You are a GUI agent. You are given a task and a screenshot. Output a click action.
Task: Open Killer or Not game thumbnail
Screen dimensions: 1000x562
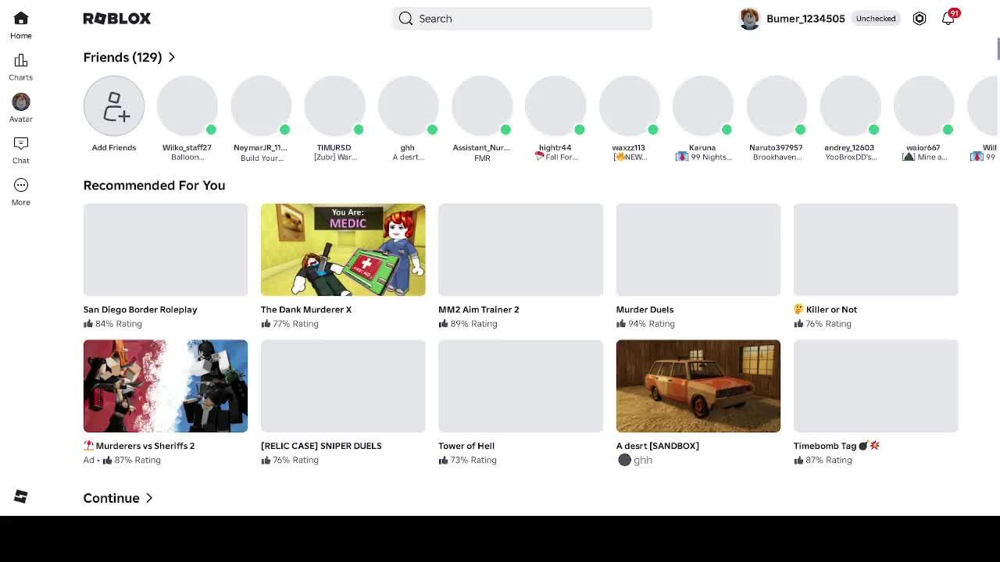[876, 250]
